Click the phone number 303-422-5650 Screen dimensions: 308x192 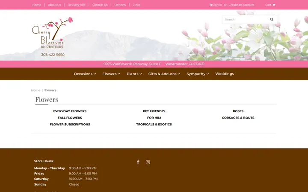[x=53, y=55]
